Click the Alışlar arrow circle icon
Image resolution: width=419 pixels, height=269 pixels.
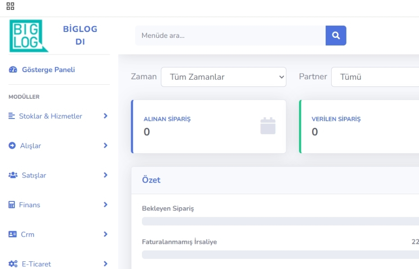pos(12,146)
